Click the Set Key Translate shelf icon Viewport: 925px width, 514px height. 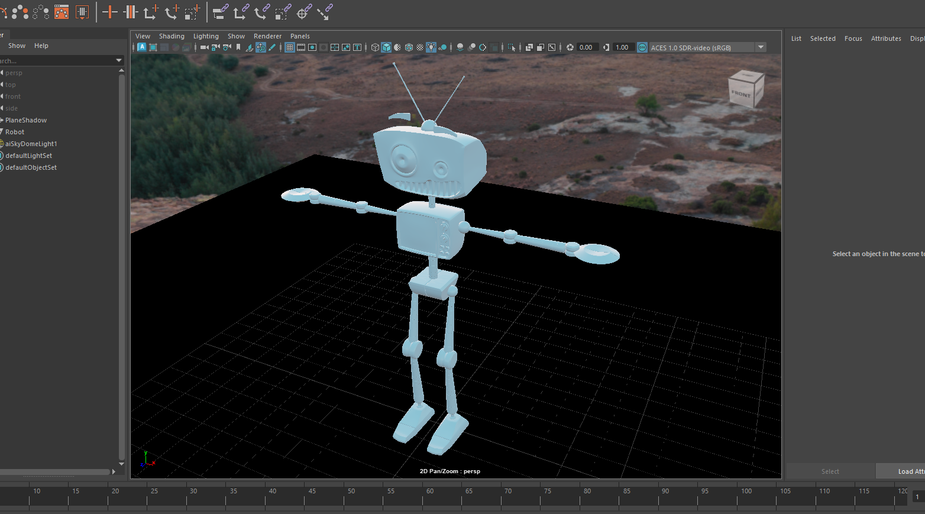click(151, 12)
